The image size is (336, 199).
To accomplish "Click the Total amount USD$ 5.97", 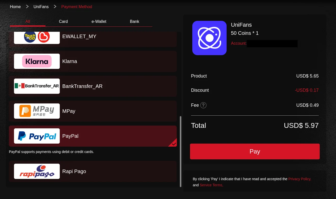I will (301, 126).
